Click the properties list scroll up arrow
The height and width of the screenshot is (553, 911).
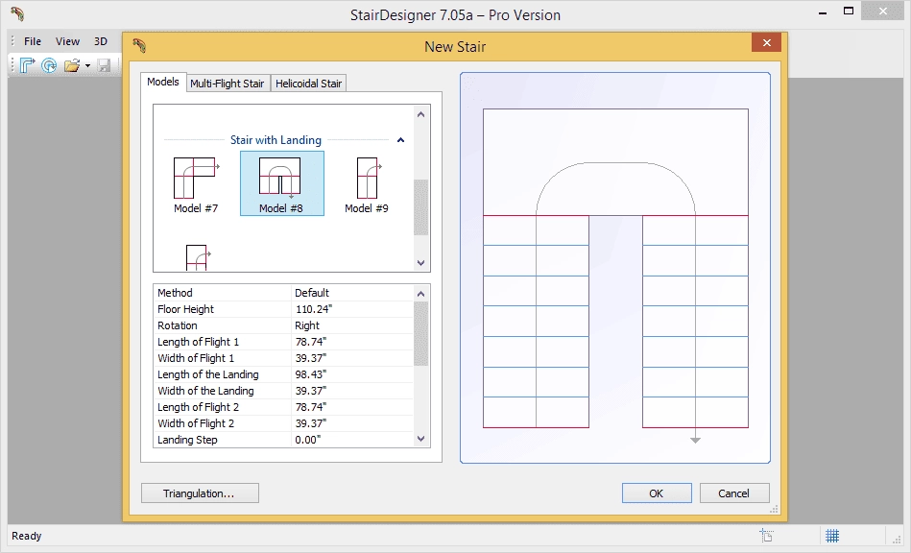tap(421, 294)
